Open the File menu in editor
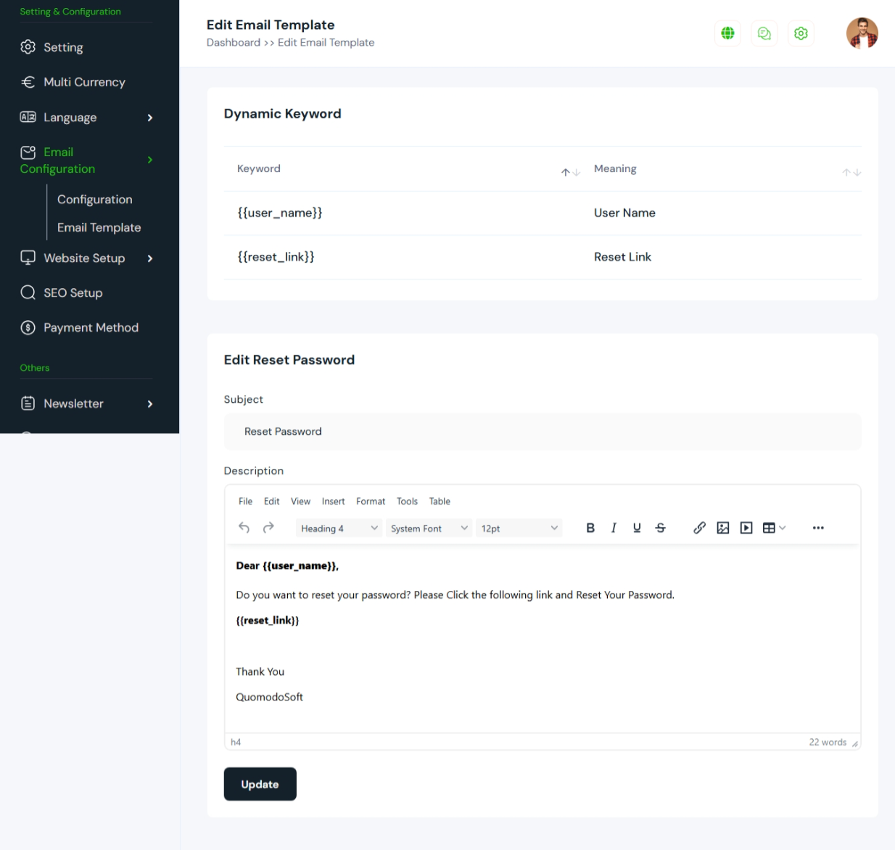Screen dimensions: 895x850 coord(245,502)
